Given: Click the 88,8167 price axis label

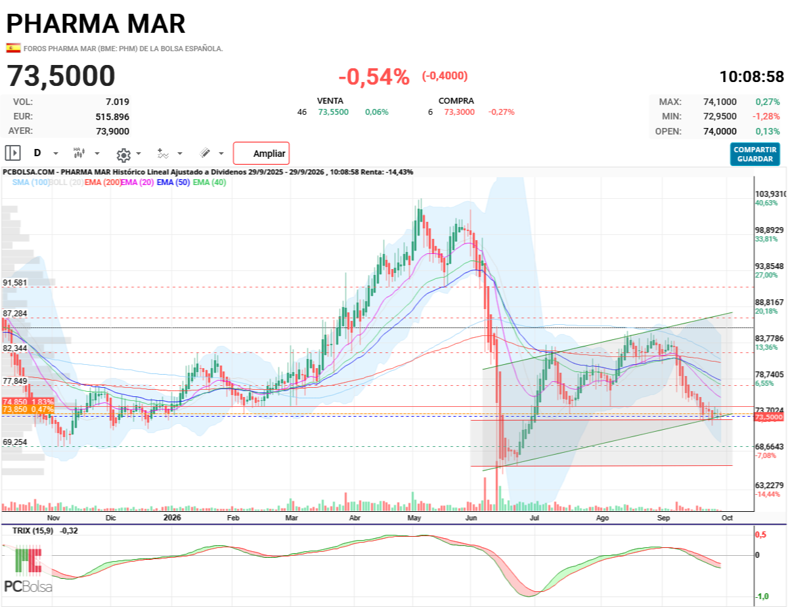Looking at the screenshot, I should pos(770,303).
